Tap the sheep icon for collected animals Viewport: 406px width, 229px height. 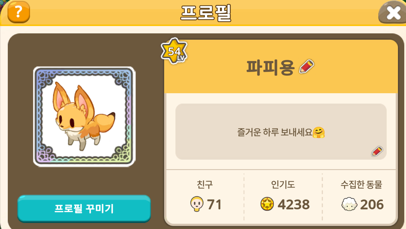coord(349,205)
